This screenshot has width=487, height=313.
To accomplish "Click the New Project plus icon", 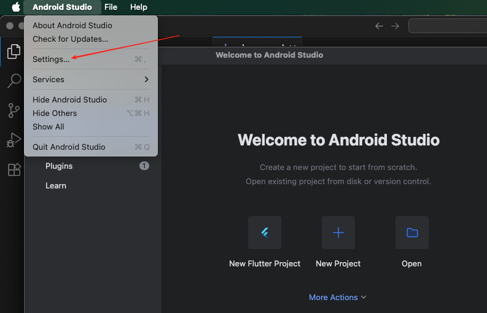I will click(x=338, y=233).
